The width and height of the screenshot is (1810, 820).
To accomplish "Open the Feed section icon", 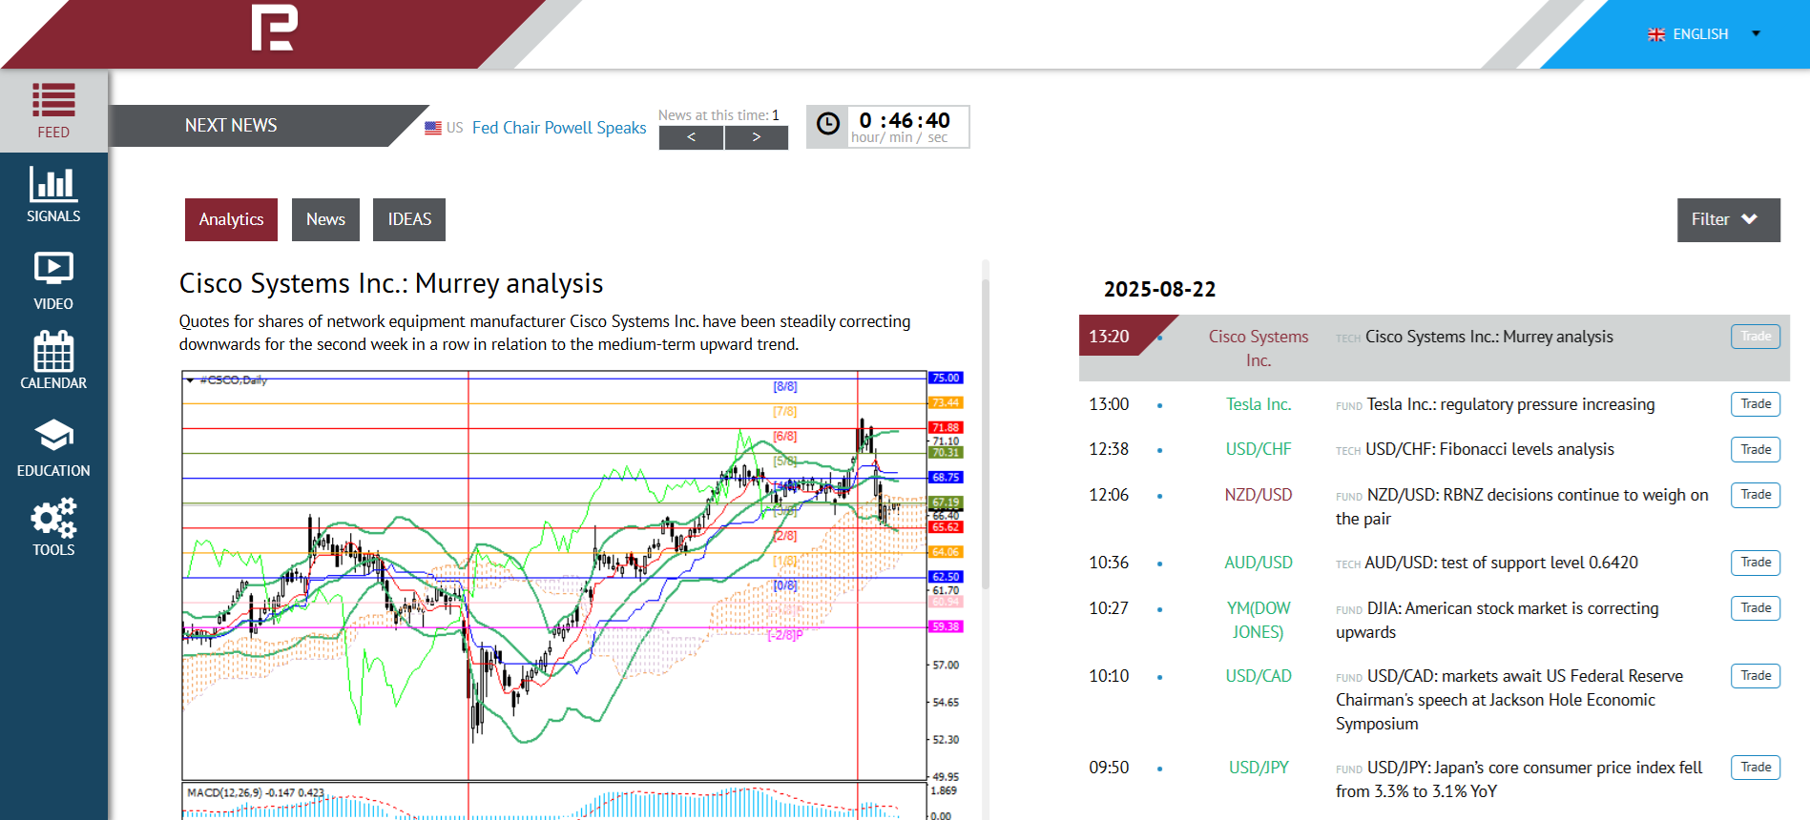I will pos(53,100).
